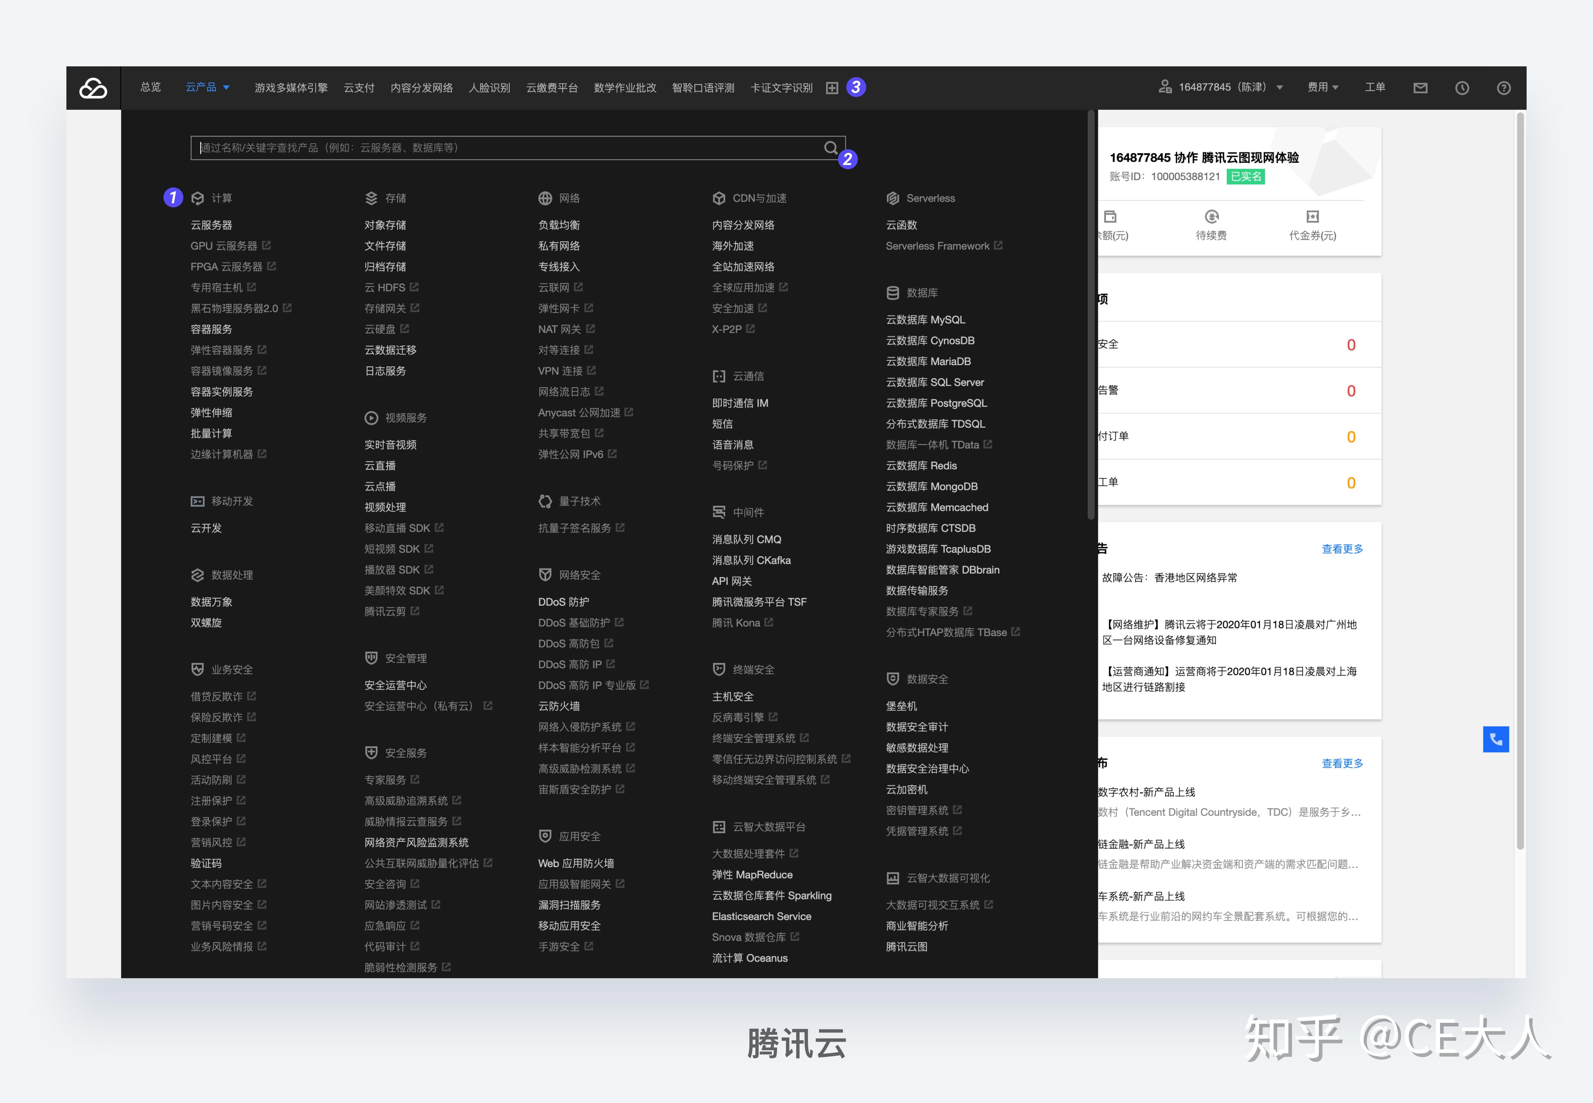Click 查看更多 next to announcements
The image size is (1593, 1103).
point(1341,548)
